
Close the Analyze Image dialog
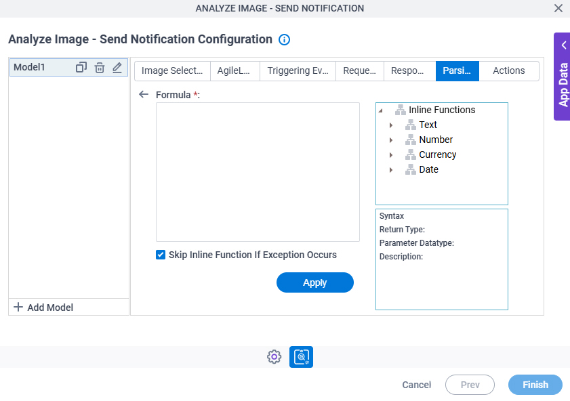pyautogui.click(x=558, y=8)
